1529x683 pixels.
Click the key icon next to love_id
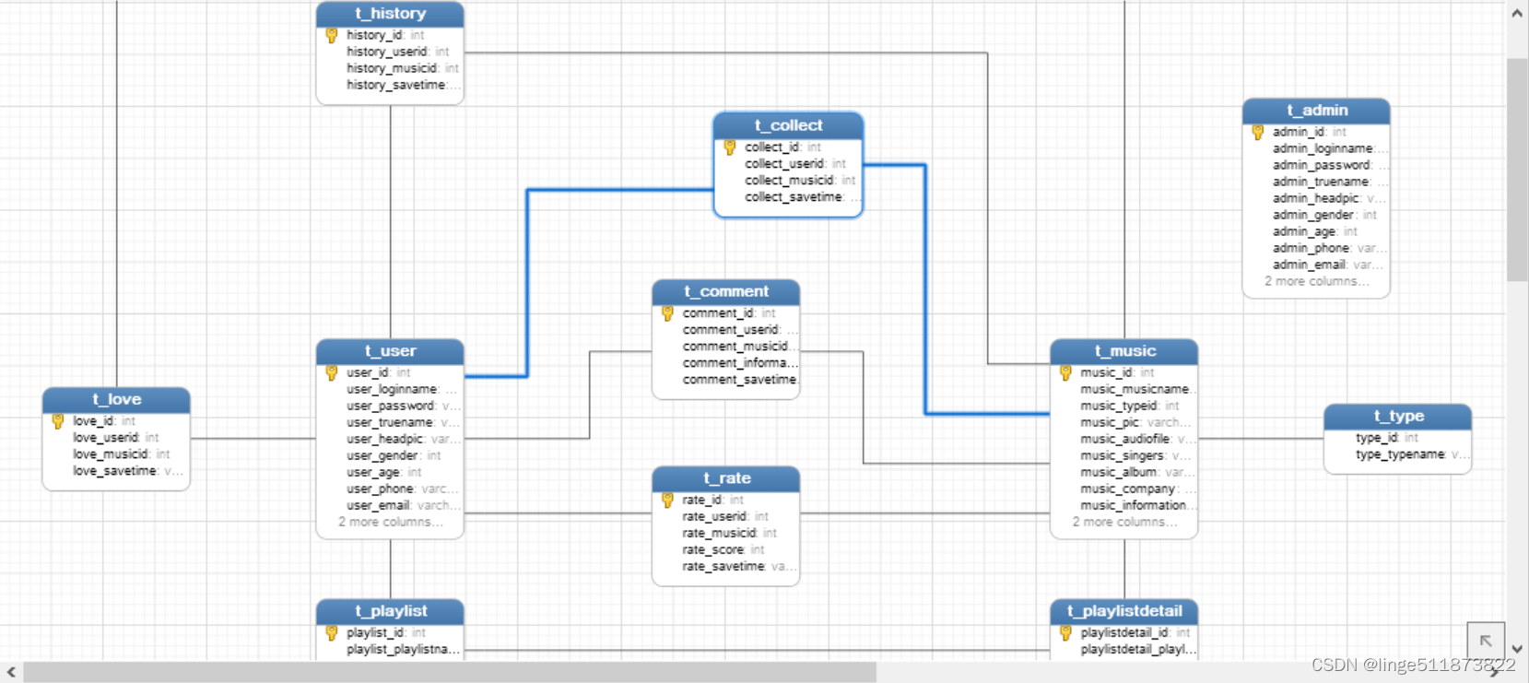(58, 421)
